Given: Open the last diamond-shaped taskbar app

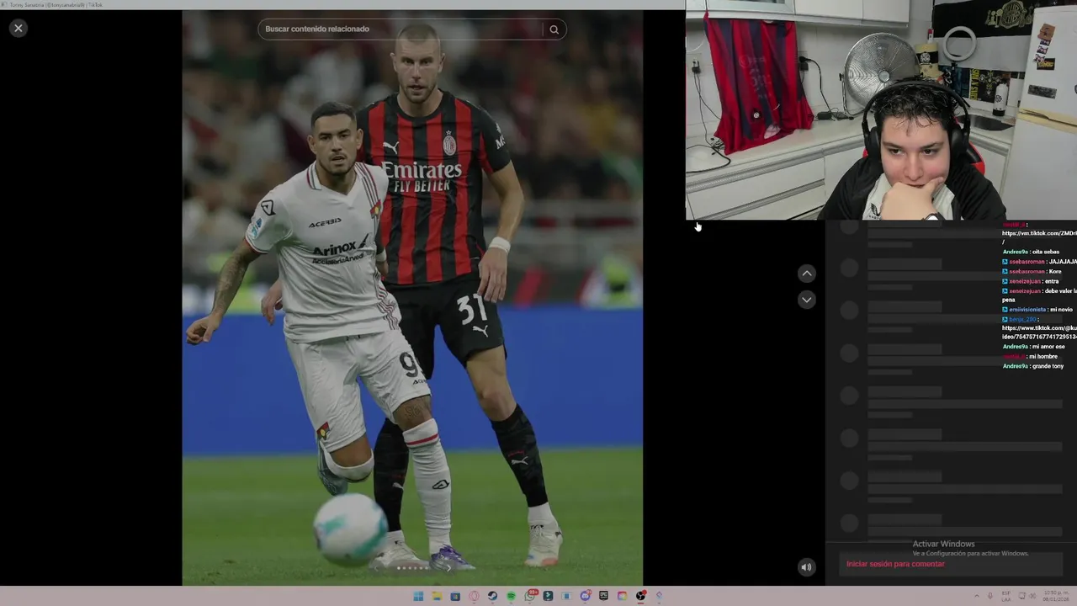Looking at the screenshot, I should tap(659, 596).
